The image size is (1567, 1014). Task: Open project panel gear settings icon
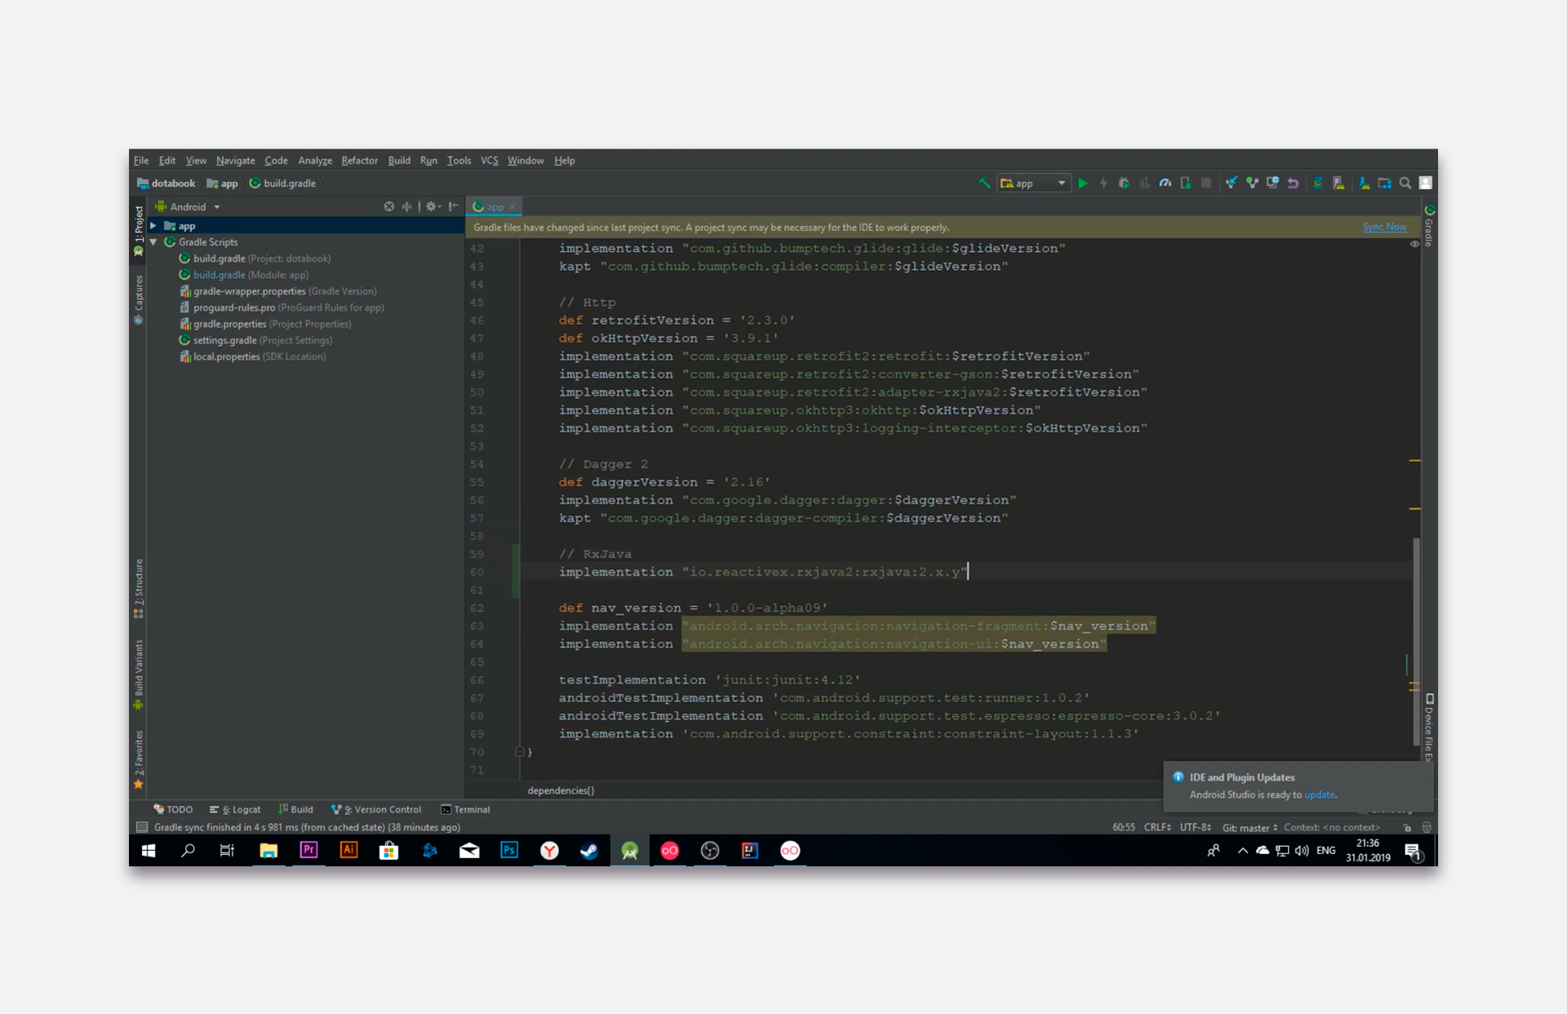click(x=432, y=207)
